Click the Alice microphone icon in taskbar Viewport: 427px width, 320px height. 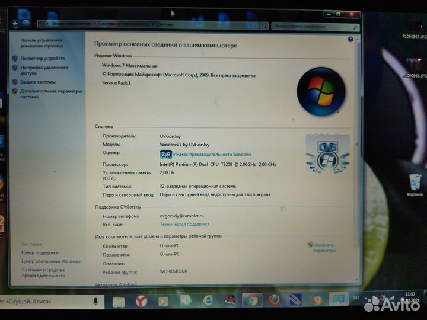click(x=95, y=301)
